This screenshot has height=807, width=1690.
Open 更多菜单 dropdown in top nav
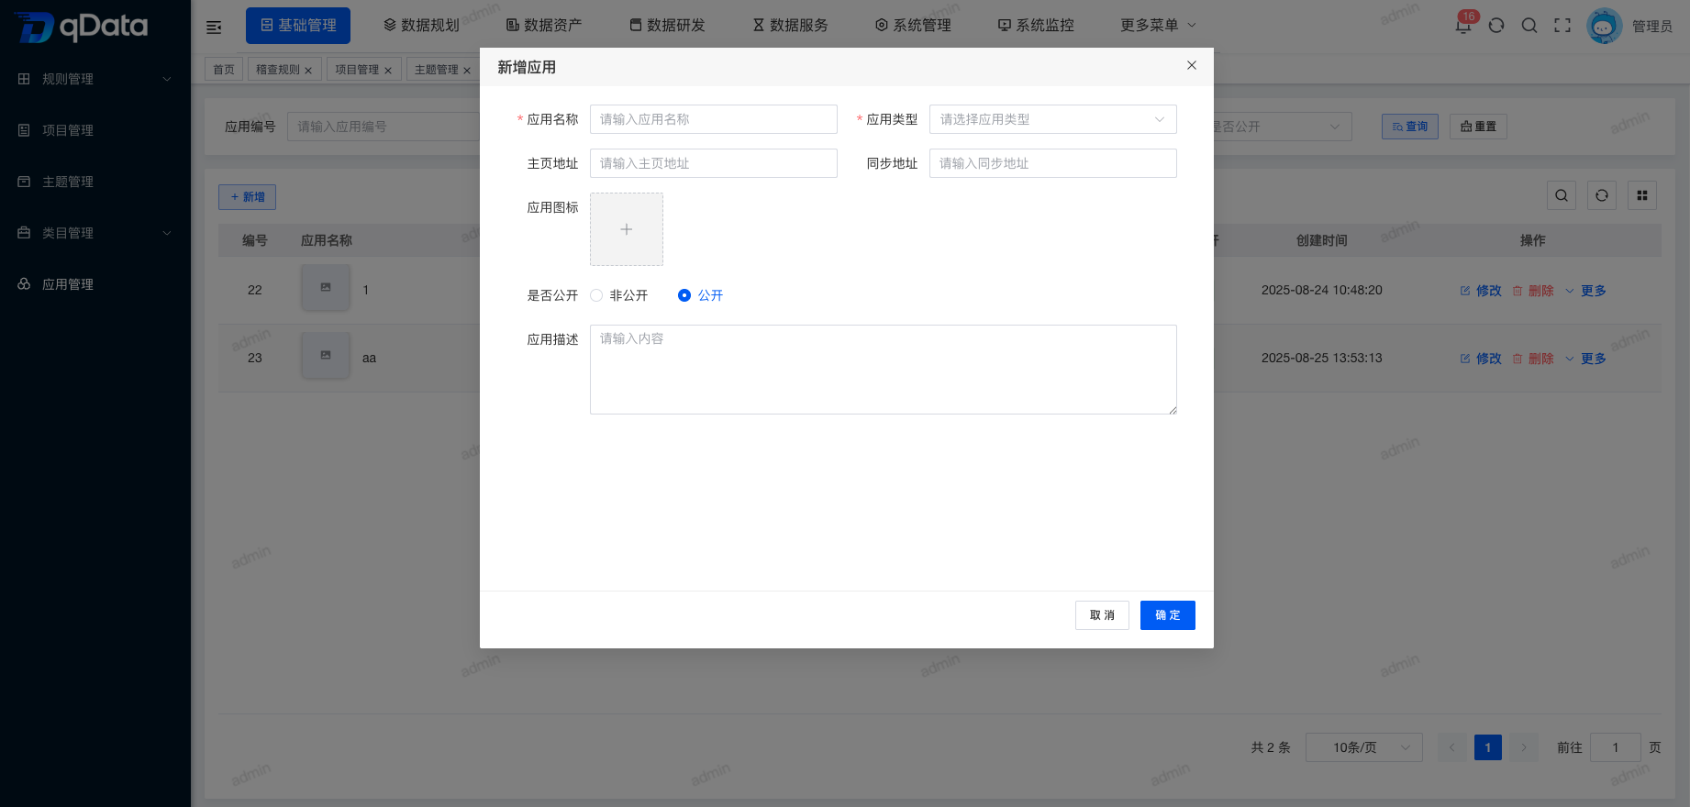(x=1158, y=26)
